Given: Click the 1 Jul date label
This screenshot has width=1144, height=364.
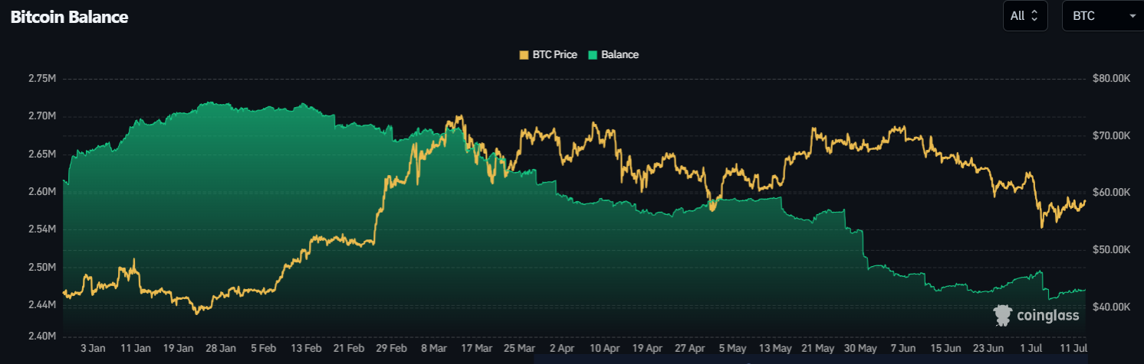Looking at the screenshot, I should (x=1031, y=348).
